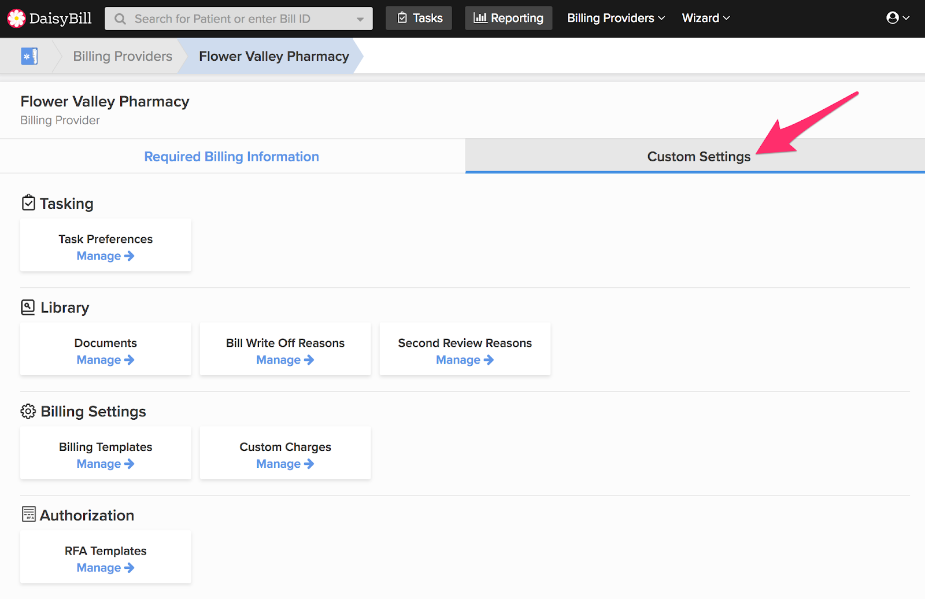The width and height of the screenshot is (925, 599).
Task: Go to Billing Providers breadcrumb
Action: pyautogui.click(x=123, y=56)
